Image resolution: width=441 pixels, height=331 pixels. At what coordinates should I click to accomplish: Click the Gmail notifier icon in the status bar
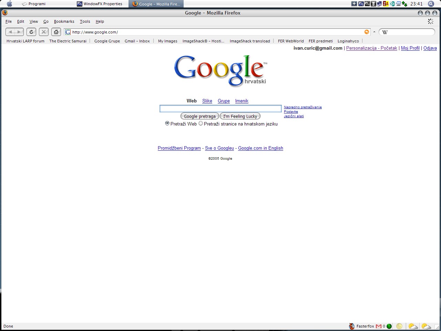point(379,326)
